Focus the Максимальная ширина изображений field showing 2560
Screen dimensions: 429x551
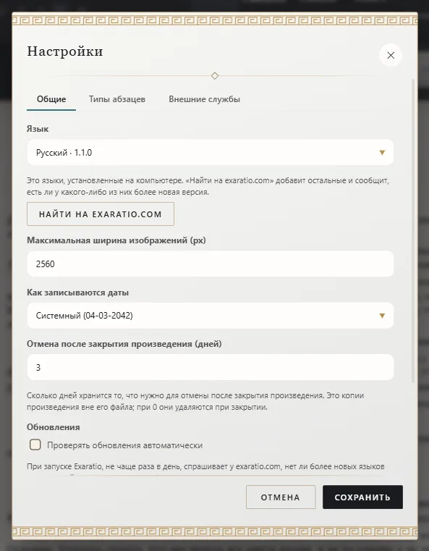211,264
